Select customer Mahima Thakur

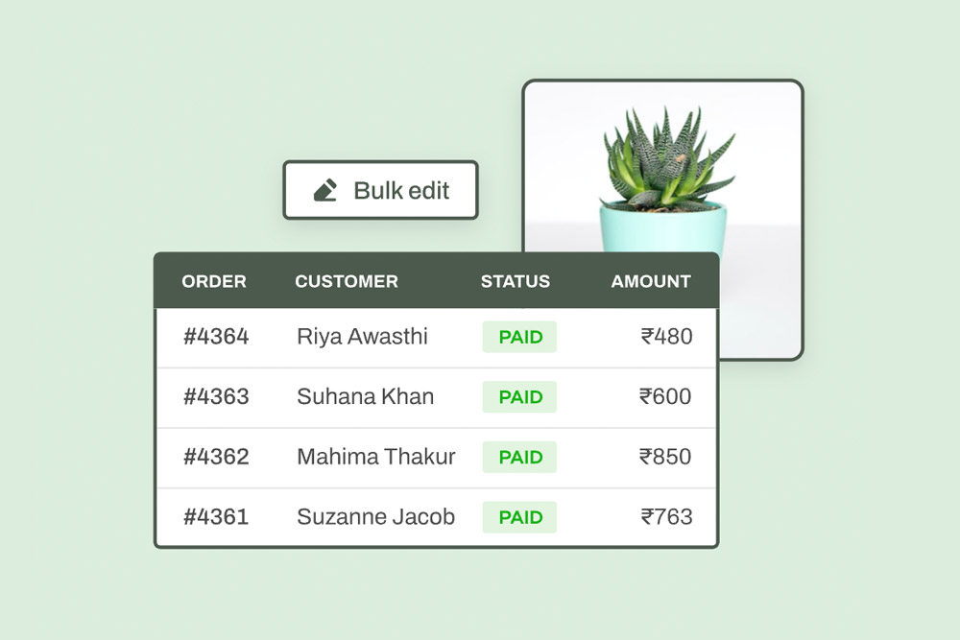(376, 457)
